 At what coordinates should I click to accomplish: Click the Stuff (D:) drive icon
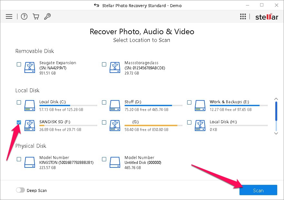(x=115, y=105)
